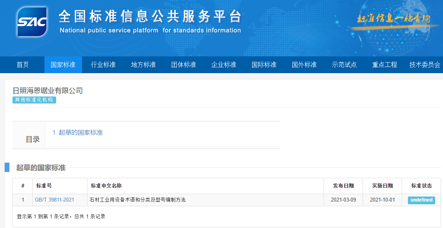Select company title 日照海恩锯业有限公司
Viewport: 443px width, 228px height.
[x=48, y=91]
